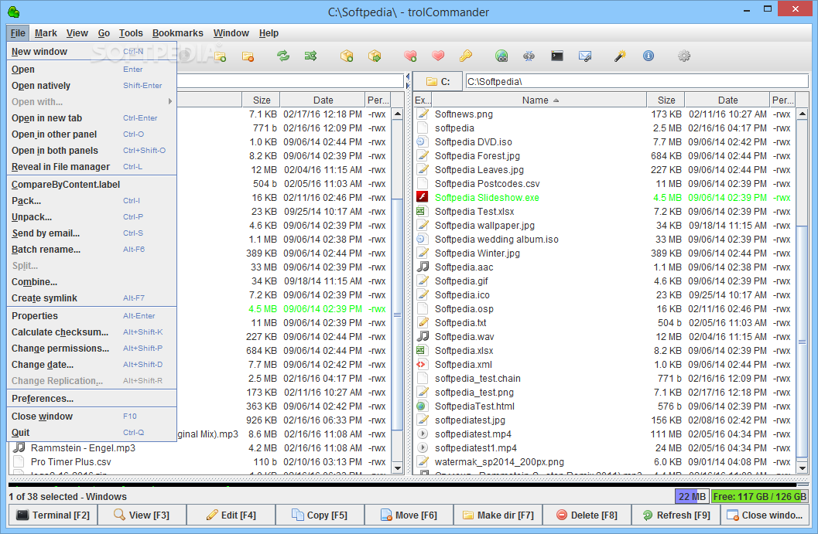Click the spreadsheet icon beside Softpedia Test.xlsx
This screenshot has width=818, height=534.
423,211
